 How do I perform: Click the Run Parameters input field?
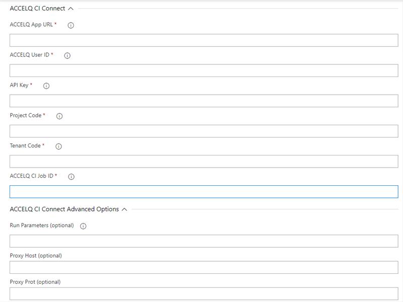pyautogui.click(x=204, y=241)
